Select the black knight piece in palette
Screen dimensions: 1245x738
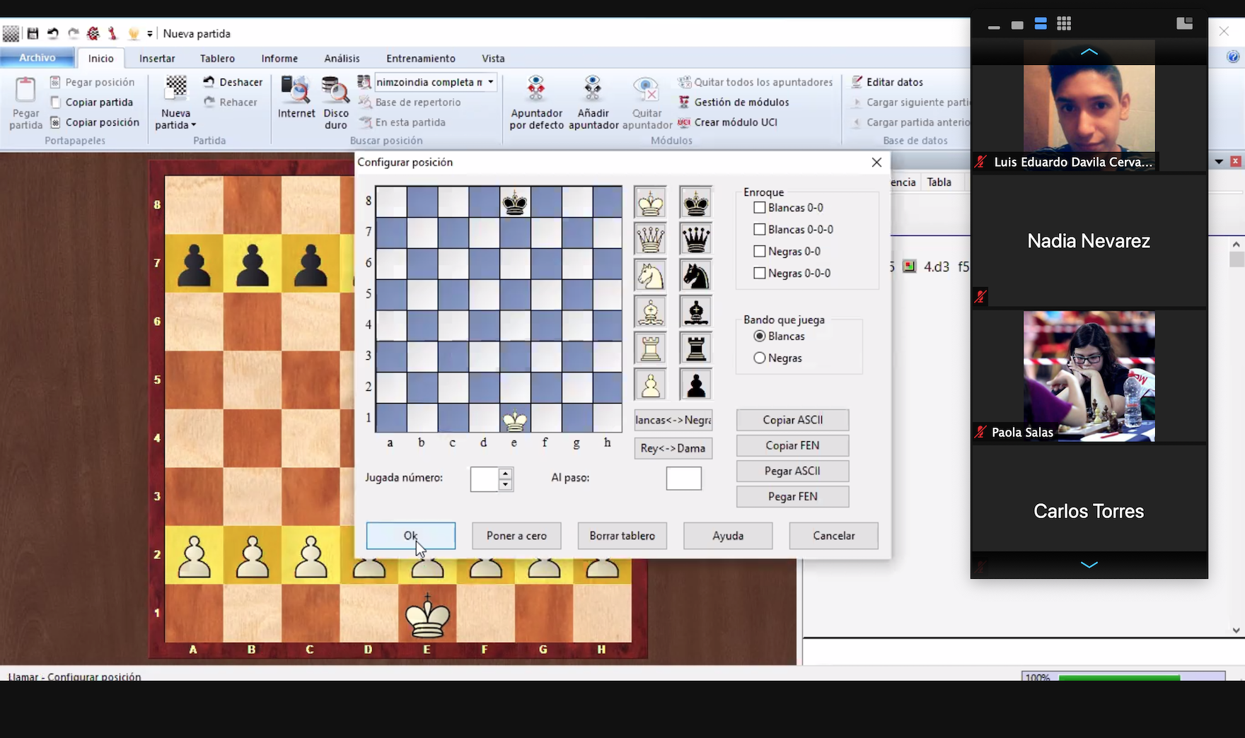coord(696,276)
